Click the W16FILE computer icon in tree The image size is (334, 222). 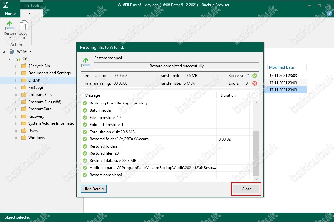(x=12, y=51)
